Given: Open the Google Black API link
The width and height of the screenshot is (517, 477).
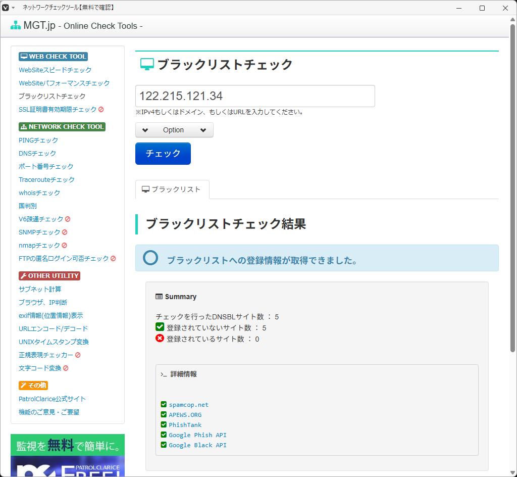Looking at the screenshot, I should coord(198,445).
